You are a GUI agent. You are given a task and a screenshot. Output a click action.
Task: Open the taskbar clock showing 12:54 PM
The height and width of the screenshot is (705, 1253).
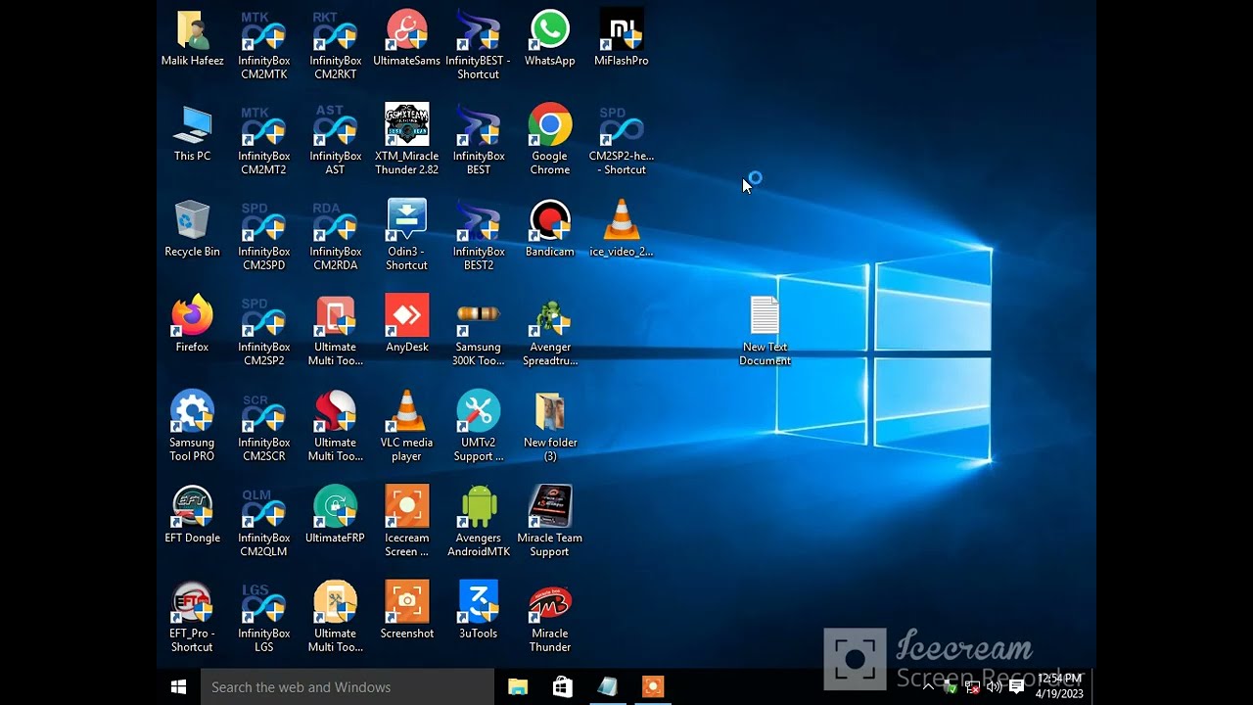click(x=1059, y=686)
